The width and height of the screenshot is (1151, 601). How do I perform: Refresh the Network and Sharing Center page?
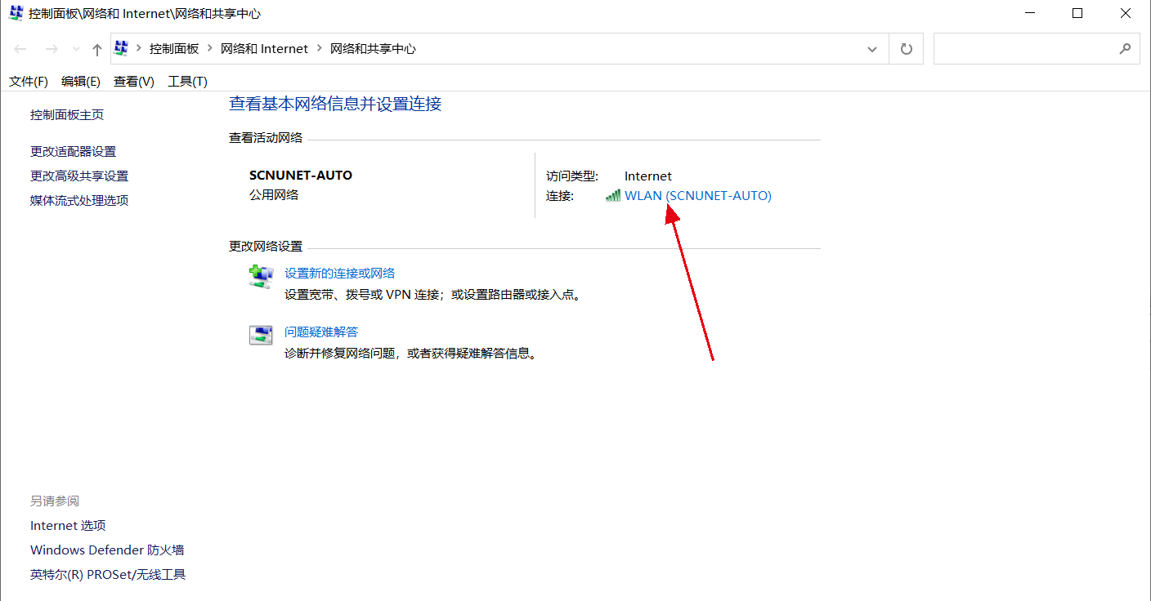pyautogui.click(x=907, y=49)
